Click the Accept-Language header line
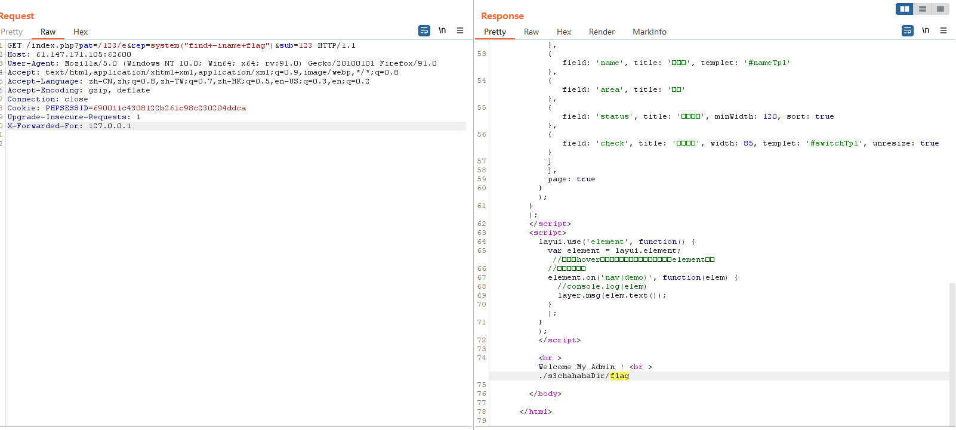Image resolution: width=956 pixels, height=430 pixels. [189, 81]
